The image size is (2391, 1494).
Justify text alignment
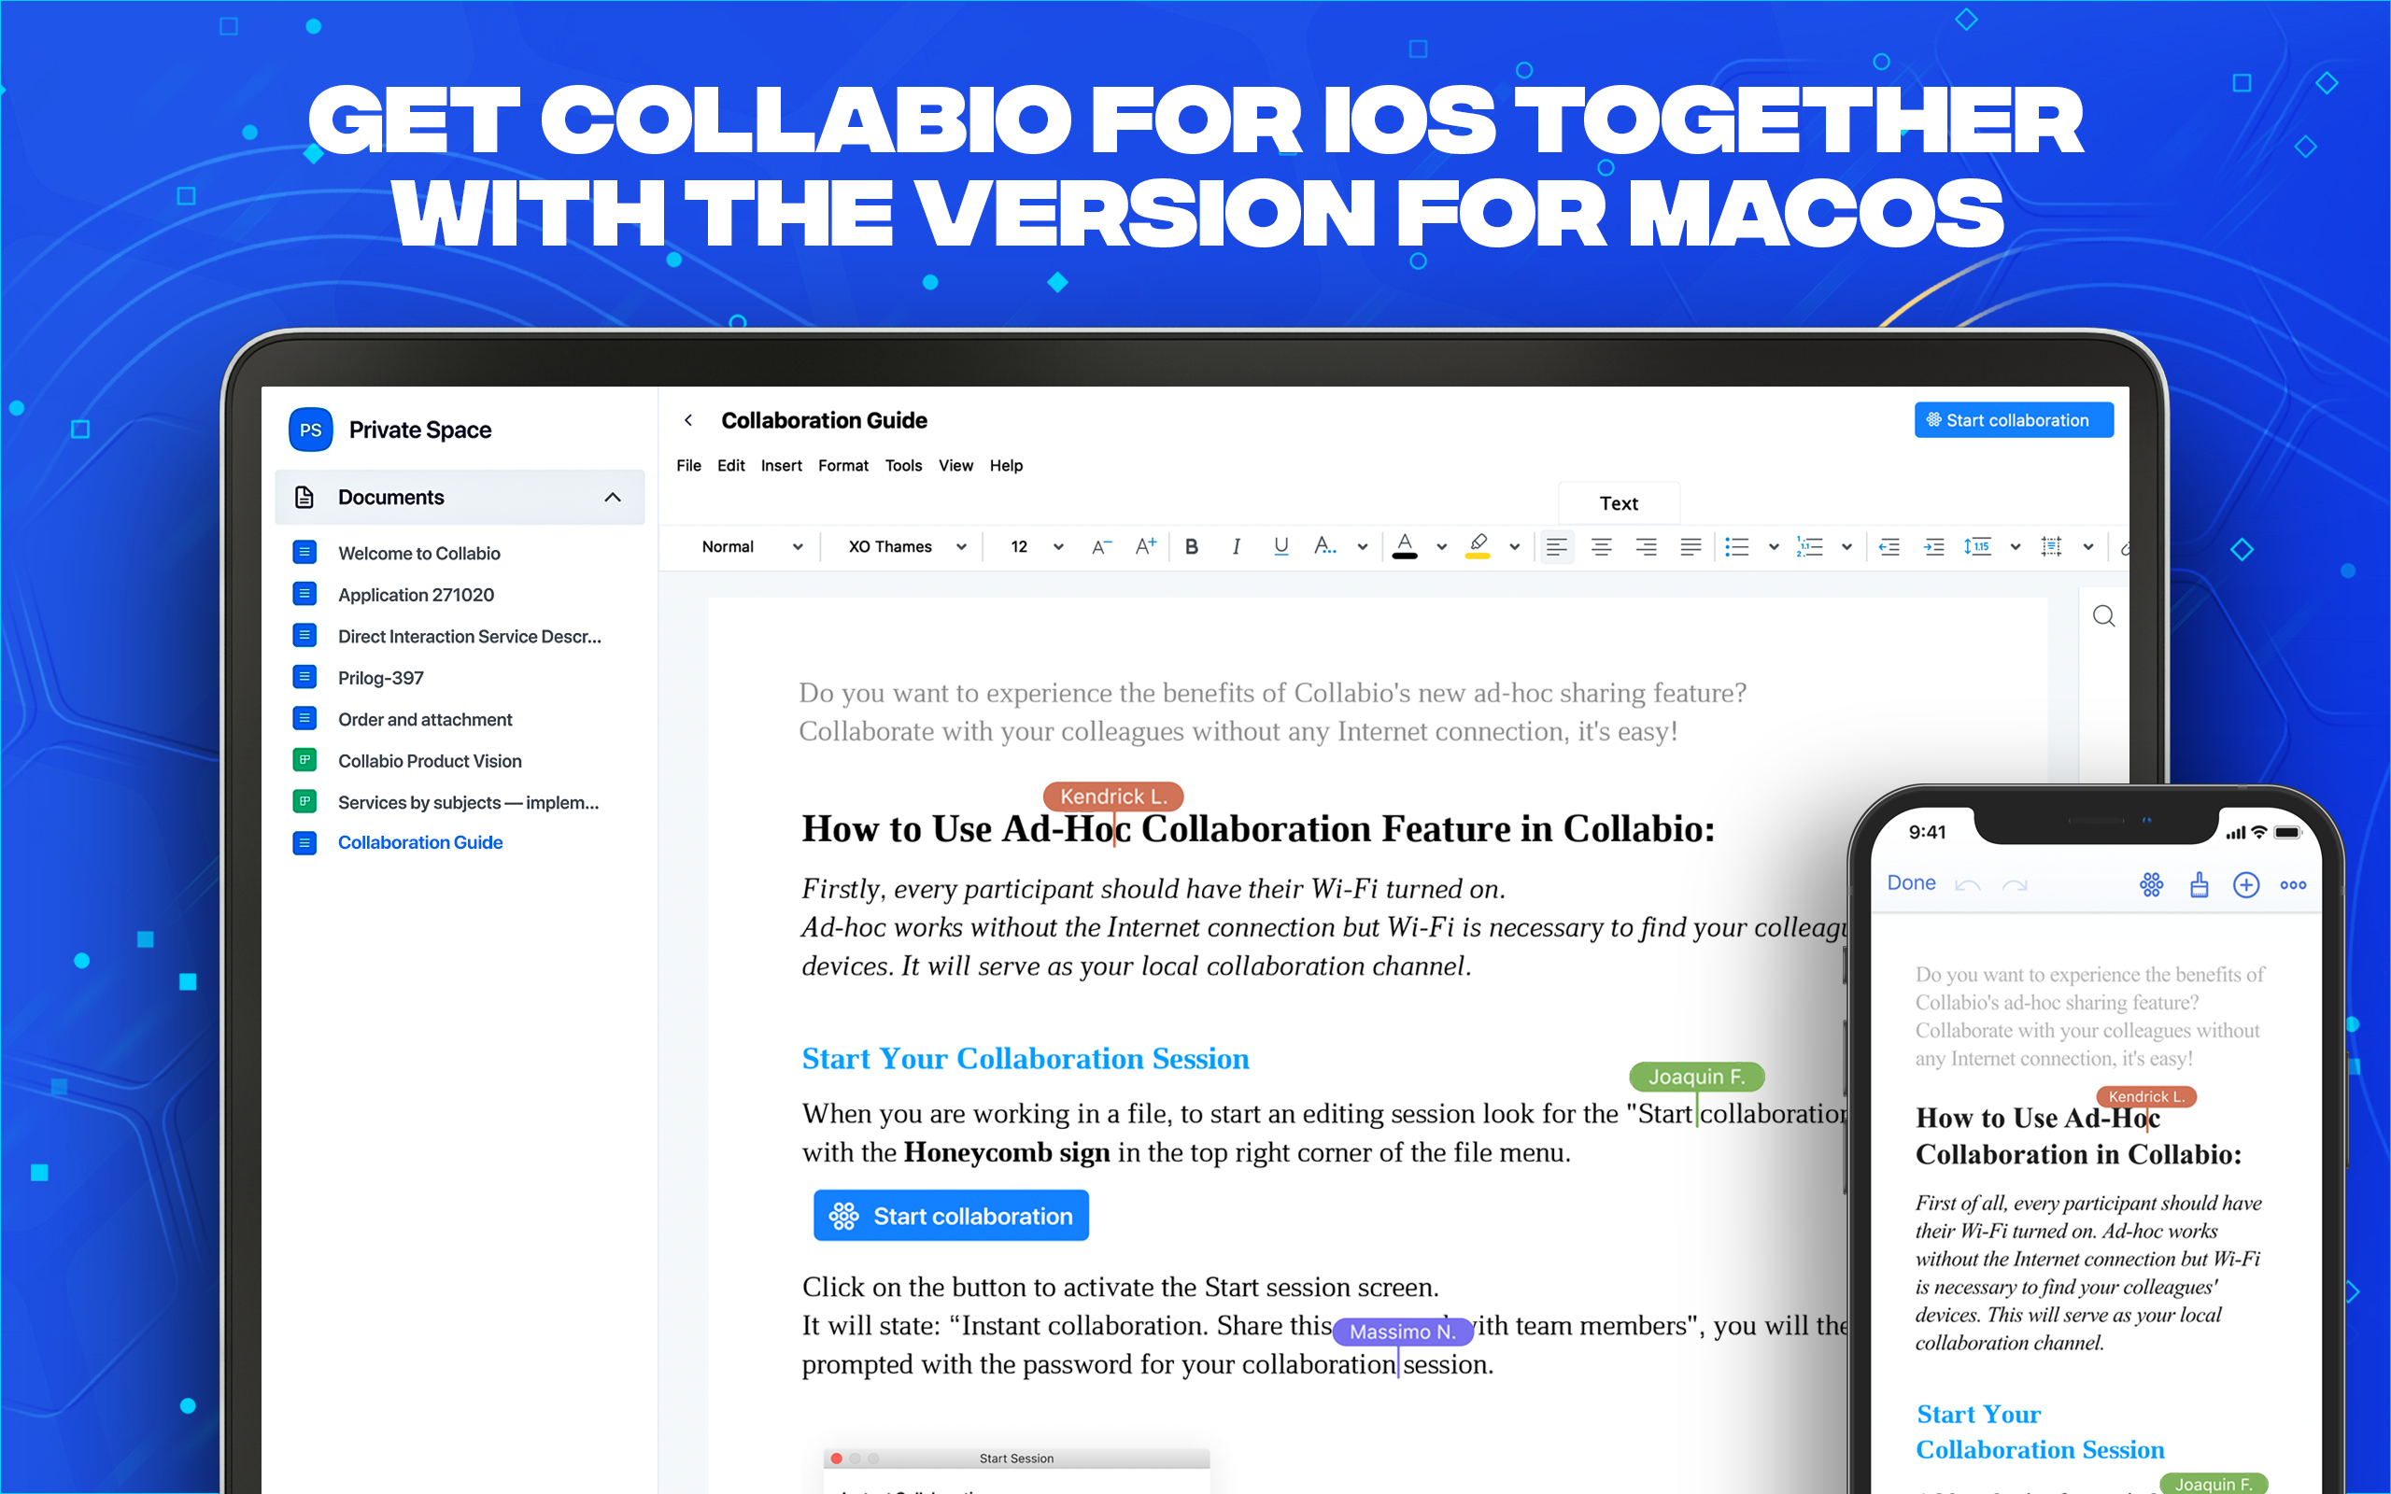click(x=1691, y=546)
